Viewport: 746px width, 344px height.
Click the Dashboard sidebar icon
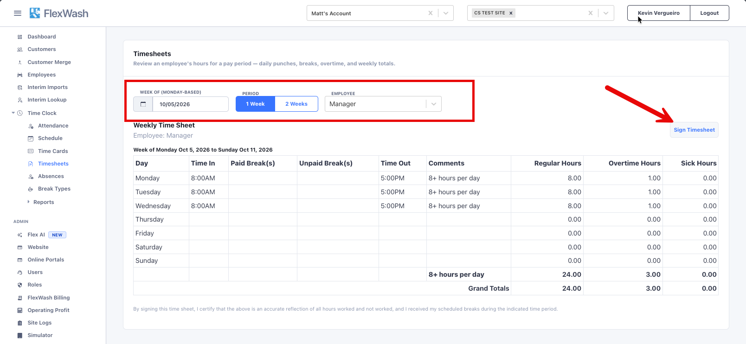point(20,37)
